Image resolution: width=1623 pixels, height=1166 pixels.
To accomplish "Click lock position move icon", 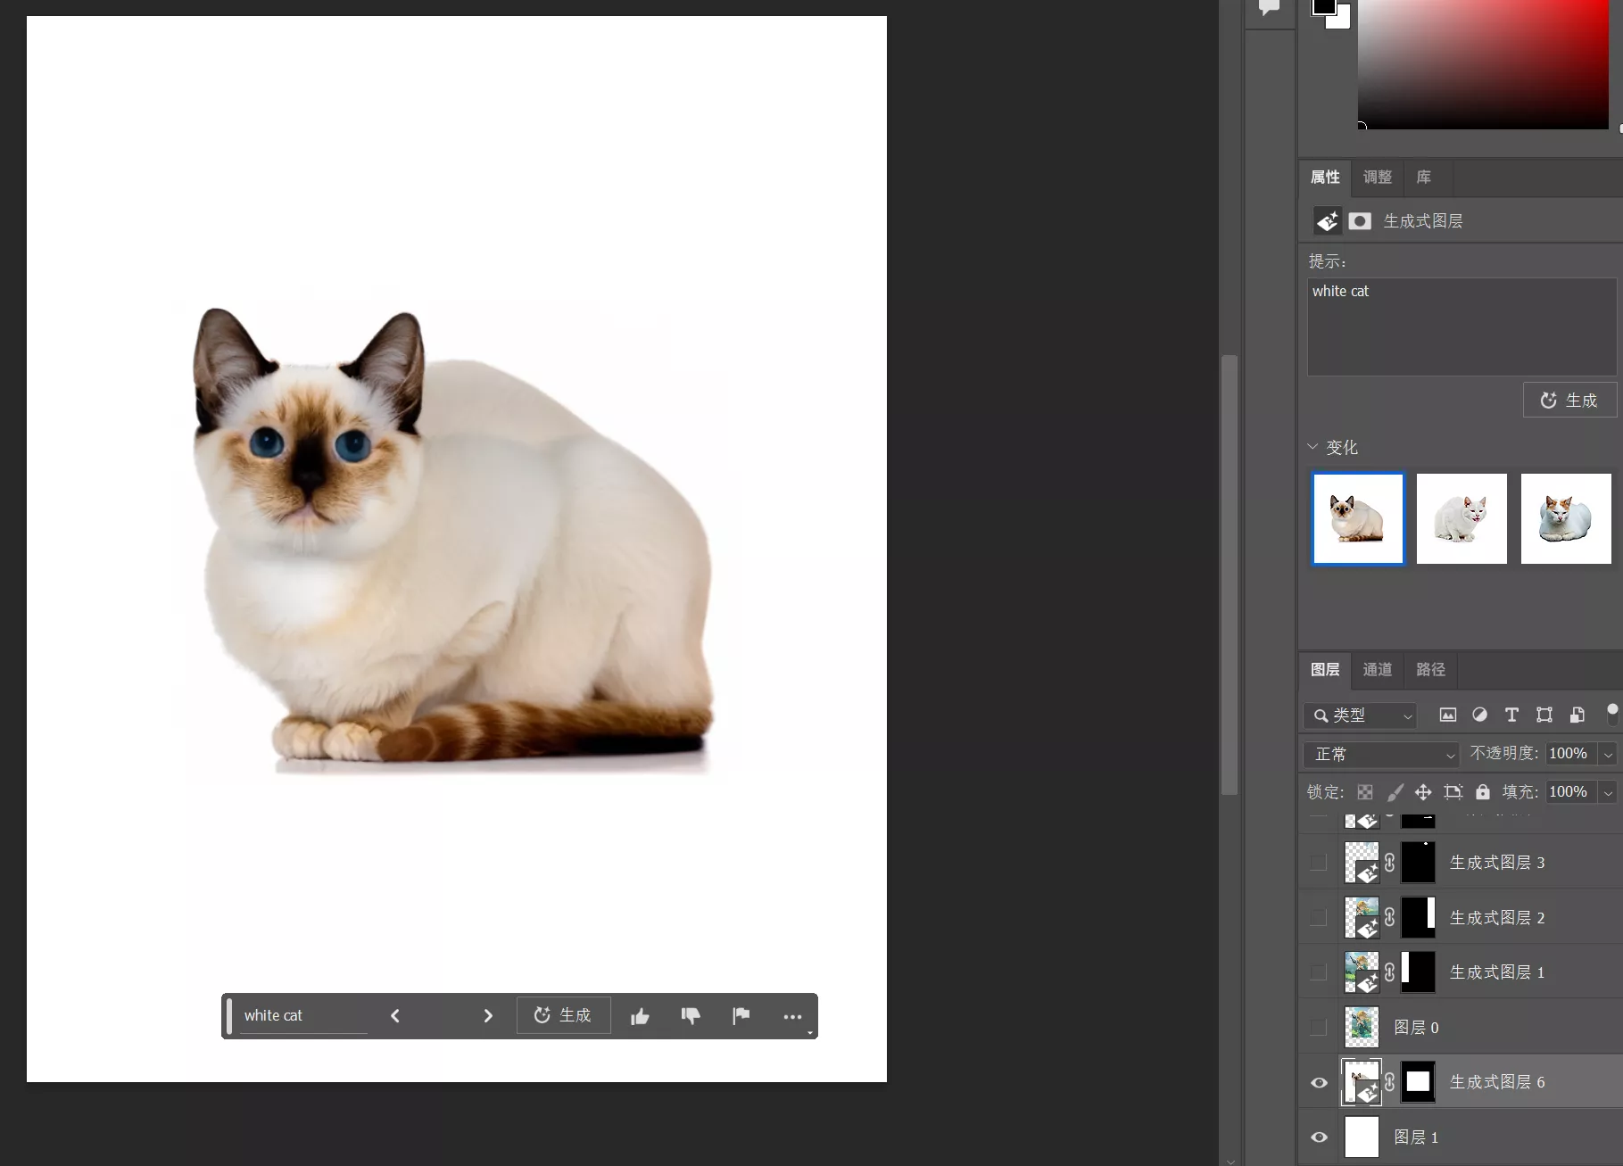I will (1423, 791).
